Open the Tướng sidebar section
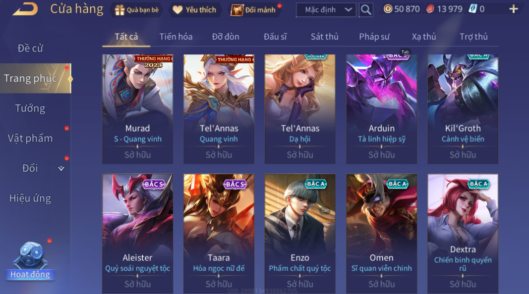The height and width of the screenshot is (294, 529). 30,108
